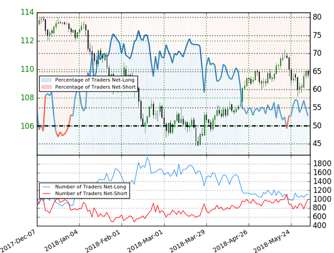Click the 2018-Mar-29 date label

[x=188, y=241]
